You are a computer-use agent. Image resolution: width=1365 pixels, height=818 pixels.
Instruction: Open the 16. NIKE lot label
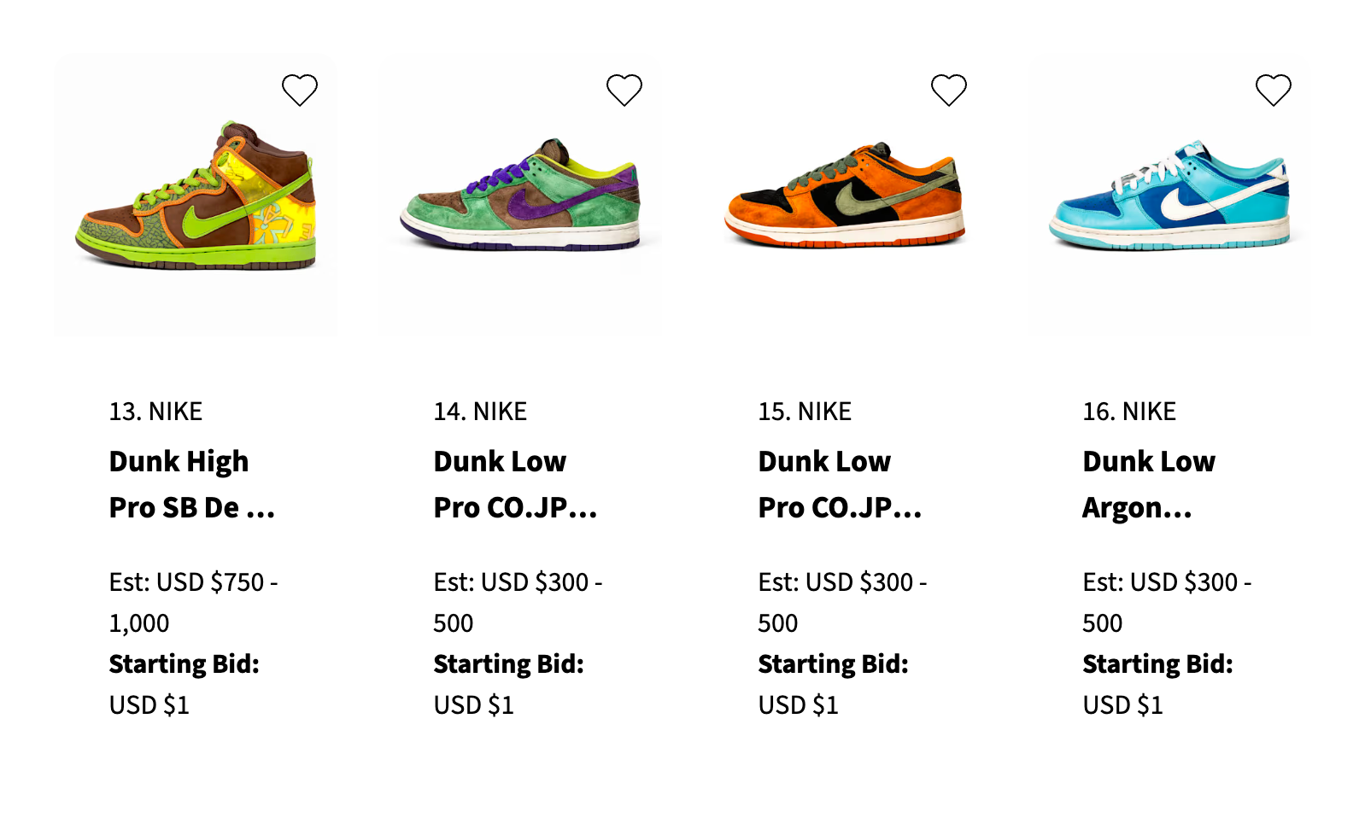(x=1129, y=412)
